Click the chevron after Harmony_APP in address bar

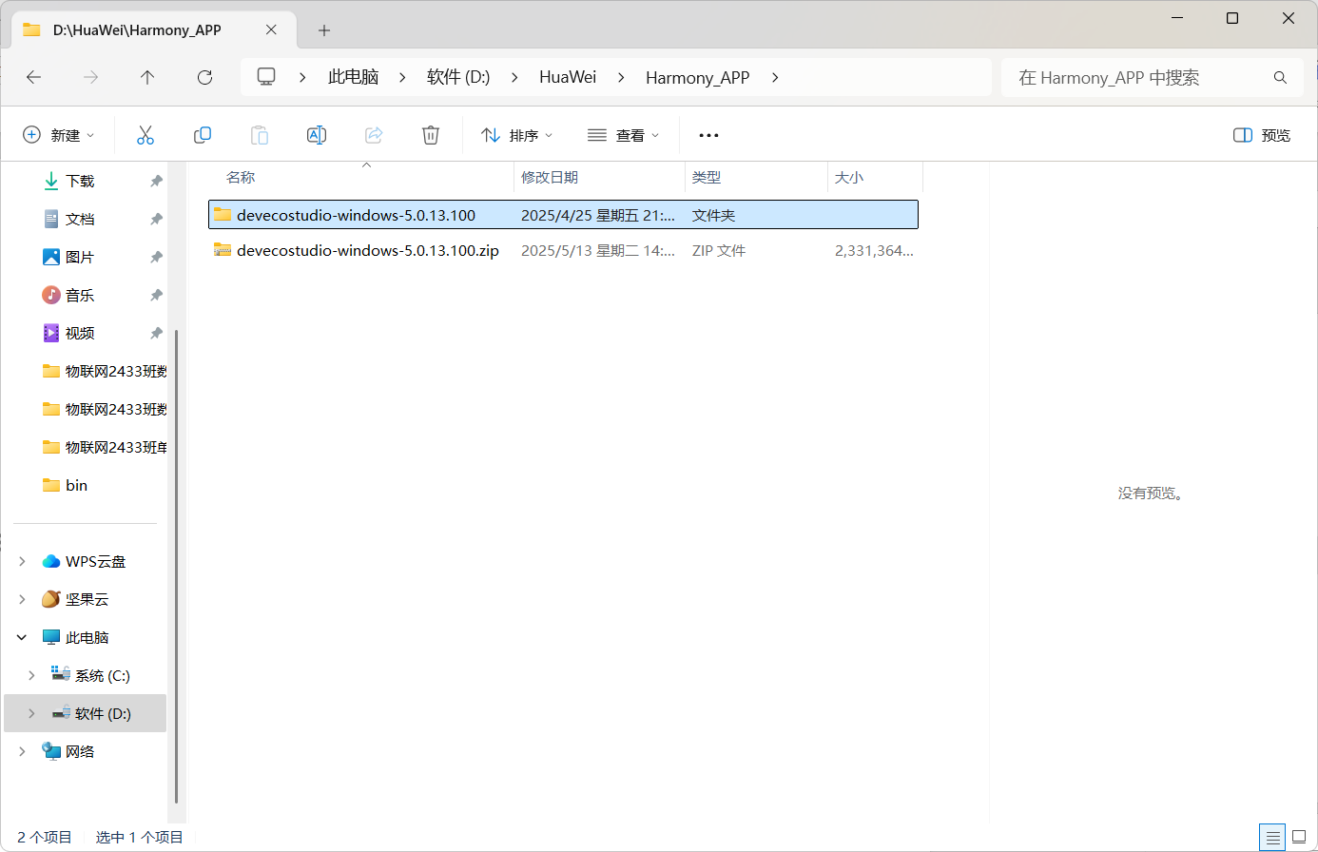[x=775, y=77]
